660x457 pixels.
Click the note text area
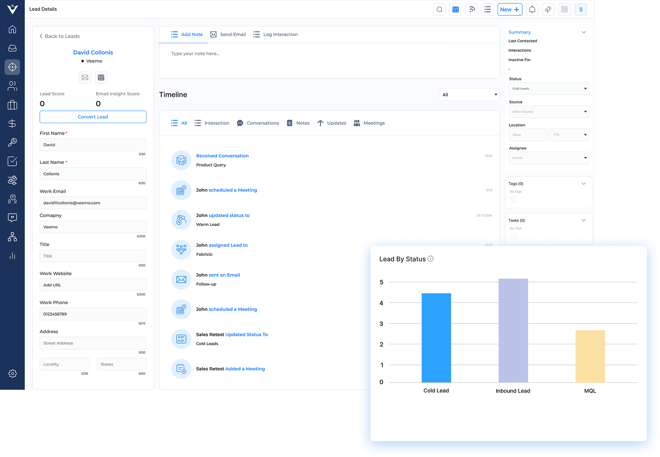point(329,61)
